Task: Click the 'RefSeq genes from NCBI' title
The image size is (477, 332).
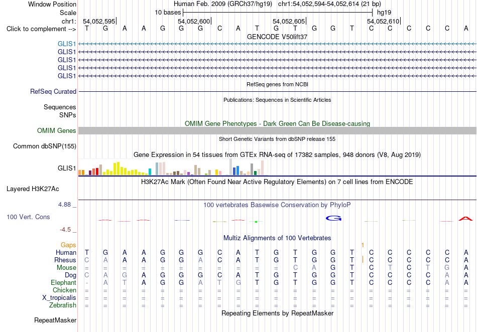Action: tap(277, 84)
